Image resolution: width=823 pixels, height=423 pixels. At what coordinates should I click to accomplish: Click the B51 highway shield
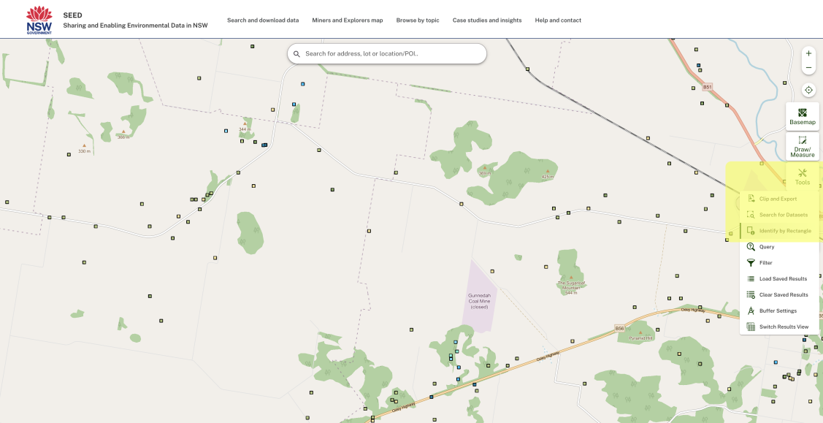708,87
